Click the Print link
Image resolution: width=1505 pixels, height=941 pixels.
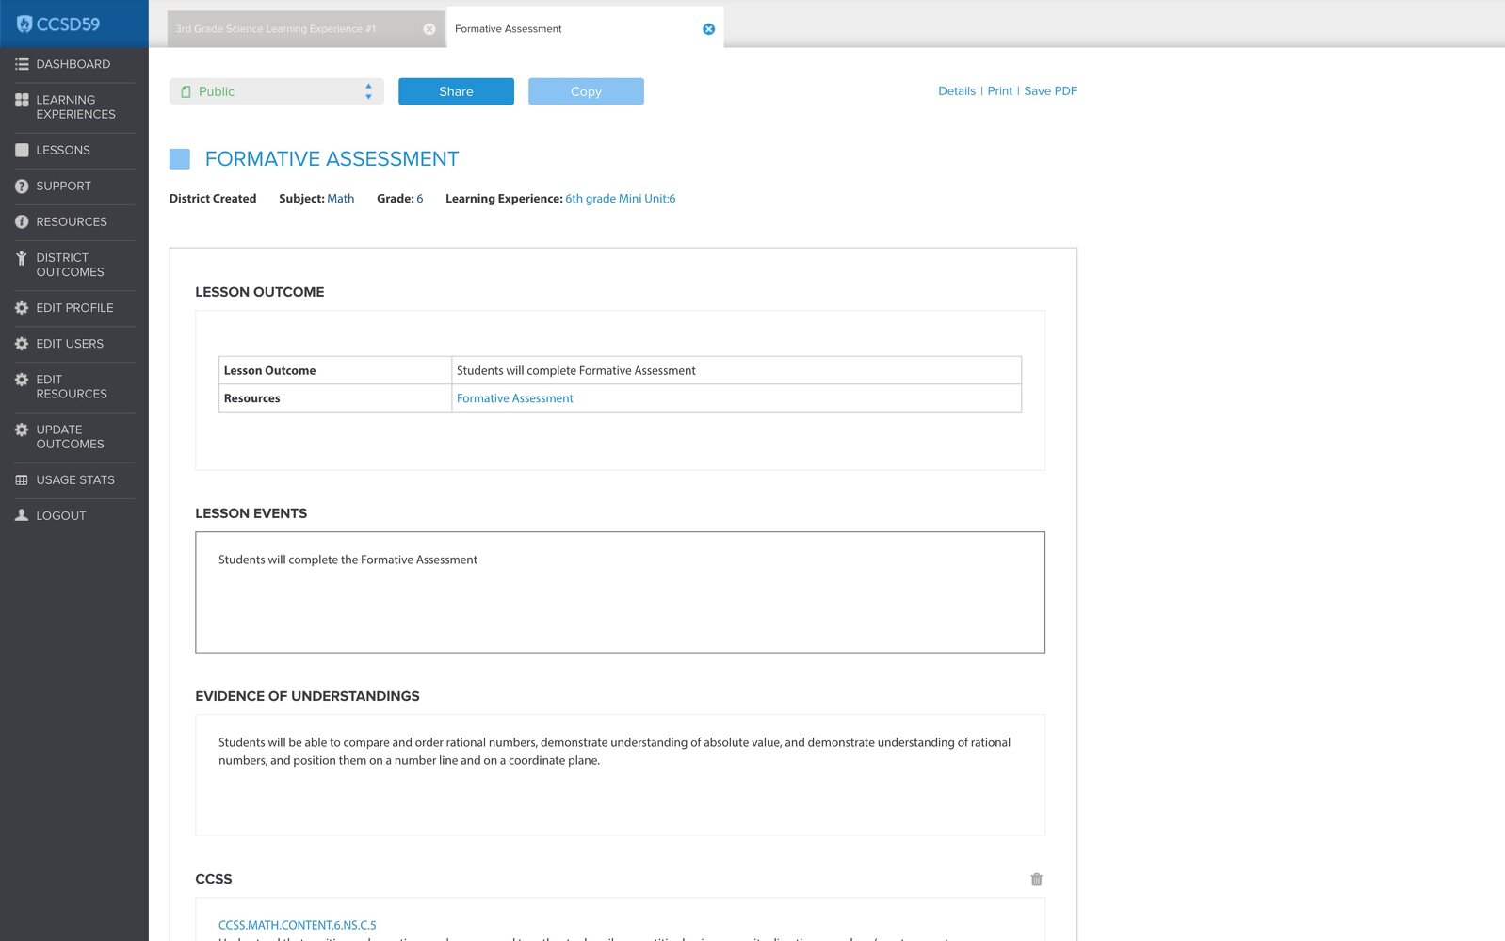pos(1000,91)
